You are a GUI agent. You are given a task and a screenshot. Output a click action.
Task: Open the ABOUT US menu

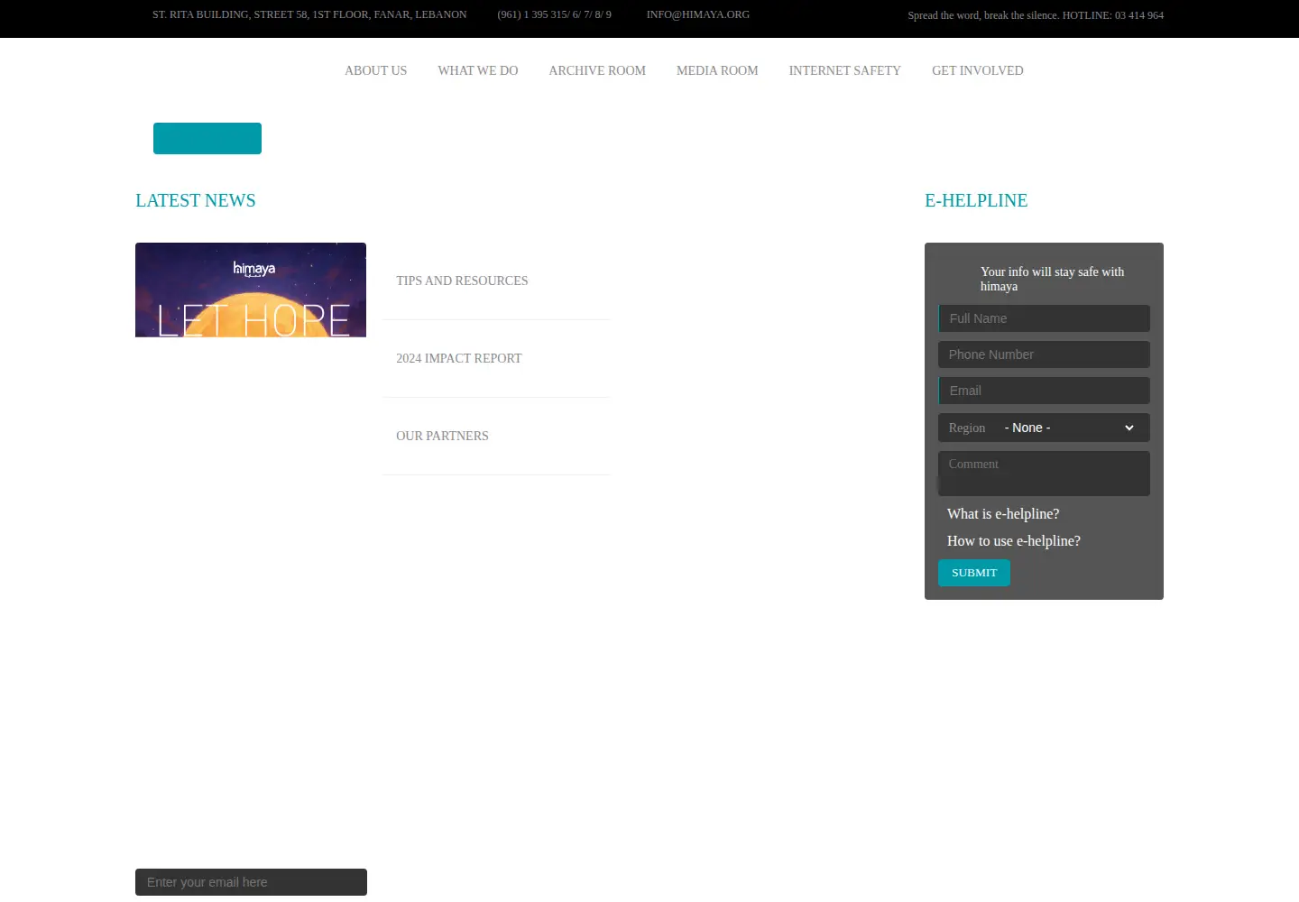(375, 70)
